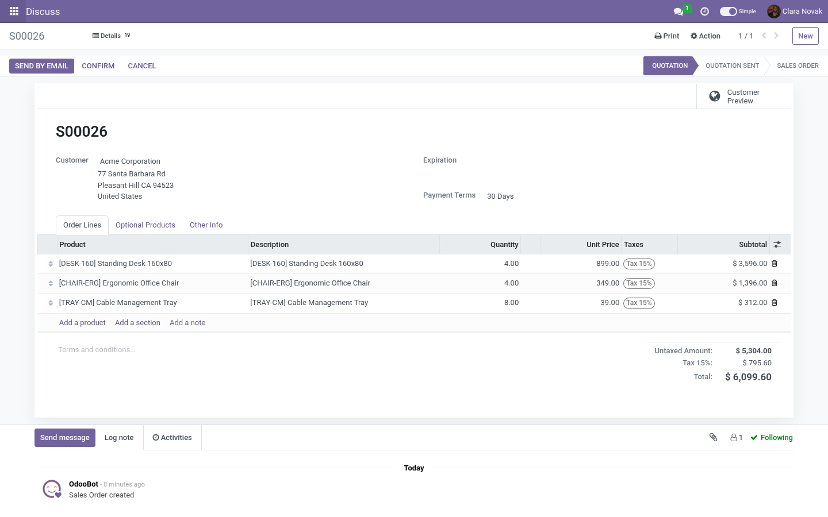This screenshot has height=517, width=828.
Task: Select the Sales Order status stage
Action: (x=798, y=65)
